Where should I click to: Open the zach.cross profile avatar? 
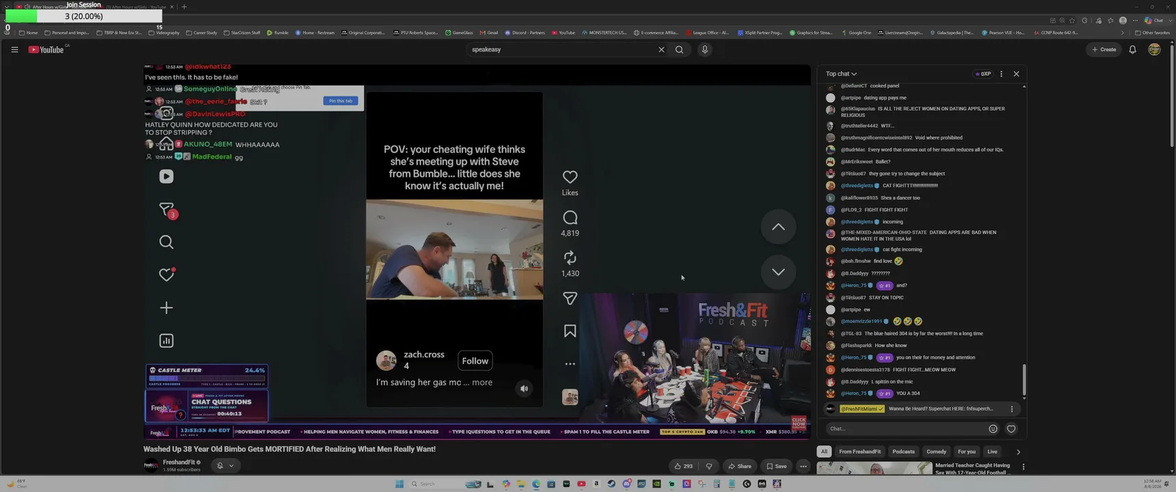(x=386, y=360)
